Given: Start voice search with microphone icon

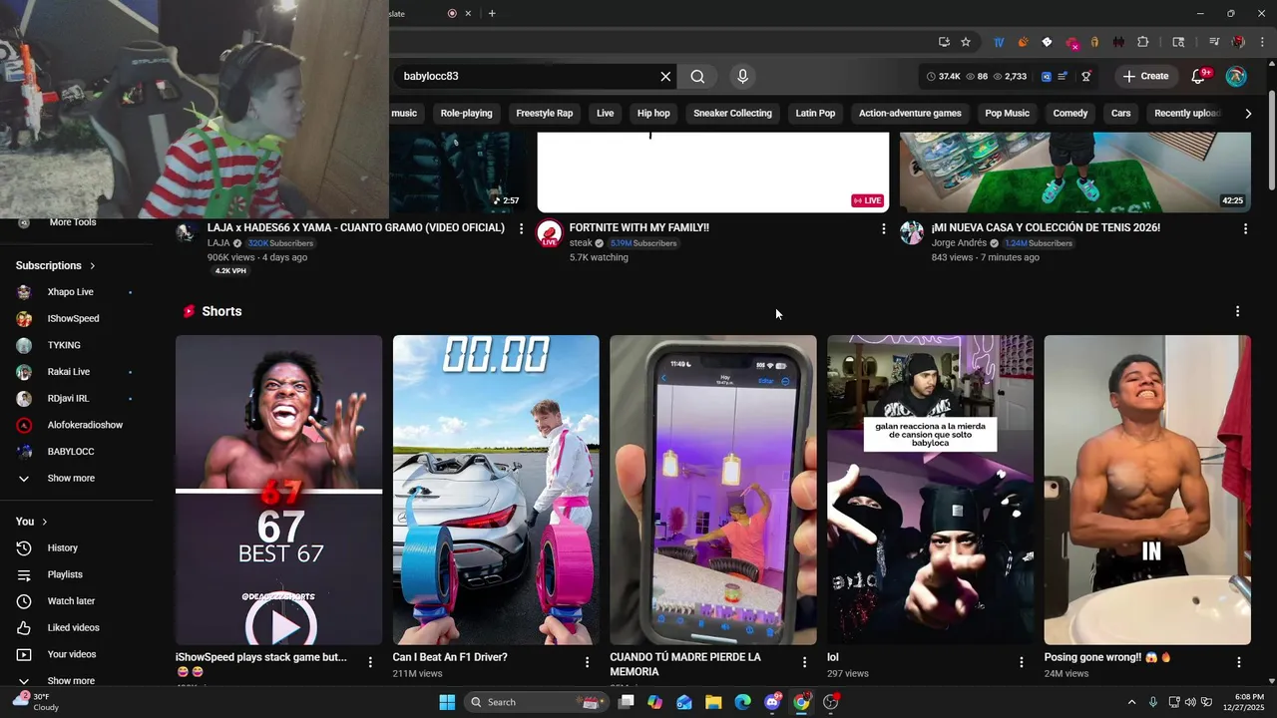Looking at the screenshot, I should pos(742,77).
